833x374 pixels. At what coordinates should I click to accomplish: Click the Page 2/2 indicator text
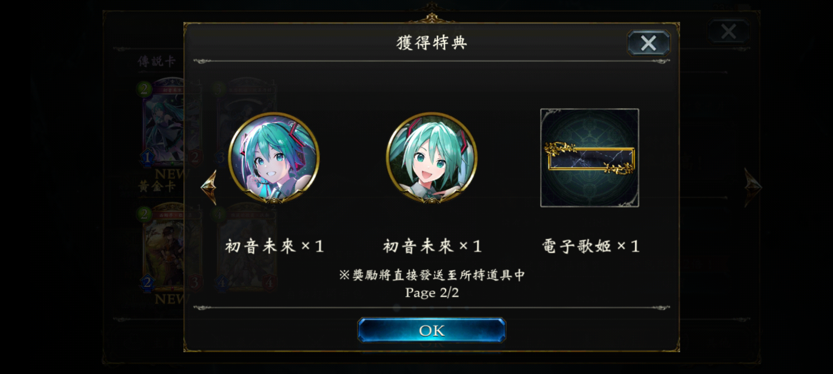pyautogui.click(x=432, y=293)
